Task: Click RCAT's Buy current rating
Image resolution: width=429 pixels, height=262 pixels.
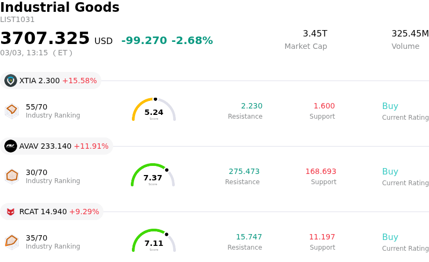Action: click(x=390, y=237)
